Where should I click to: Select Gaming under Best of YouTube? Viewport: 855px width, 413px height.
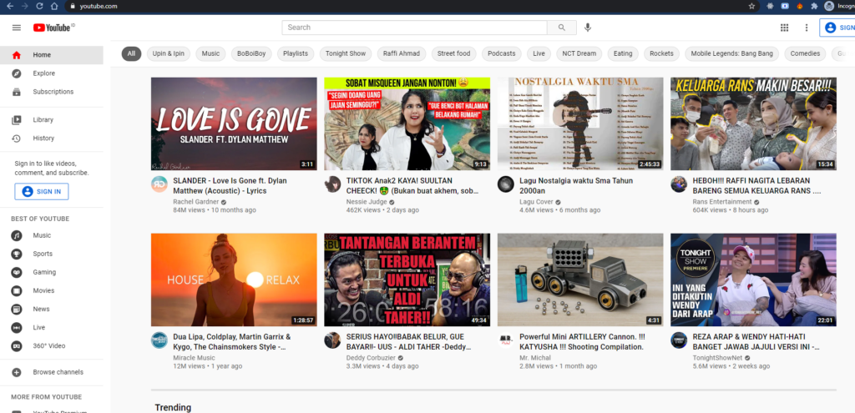click(x=44, y=272)
